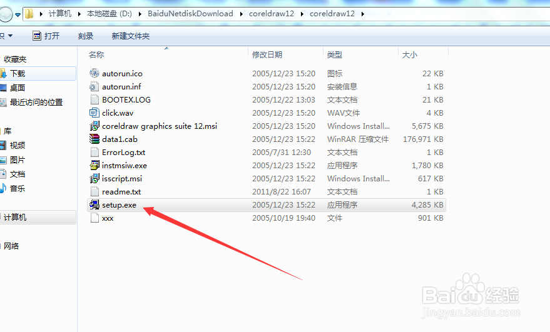
Task: Expand the arrow after 计算机 in address bar
Action: [x=79, y=14]
